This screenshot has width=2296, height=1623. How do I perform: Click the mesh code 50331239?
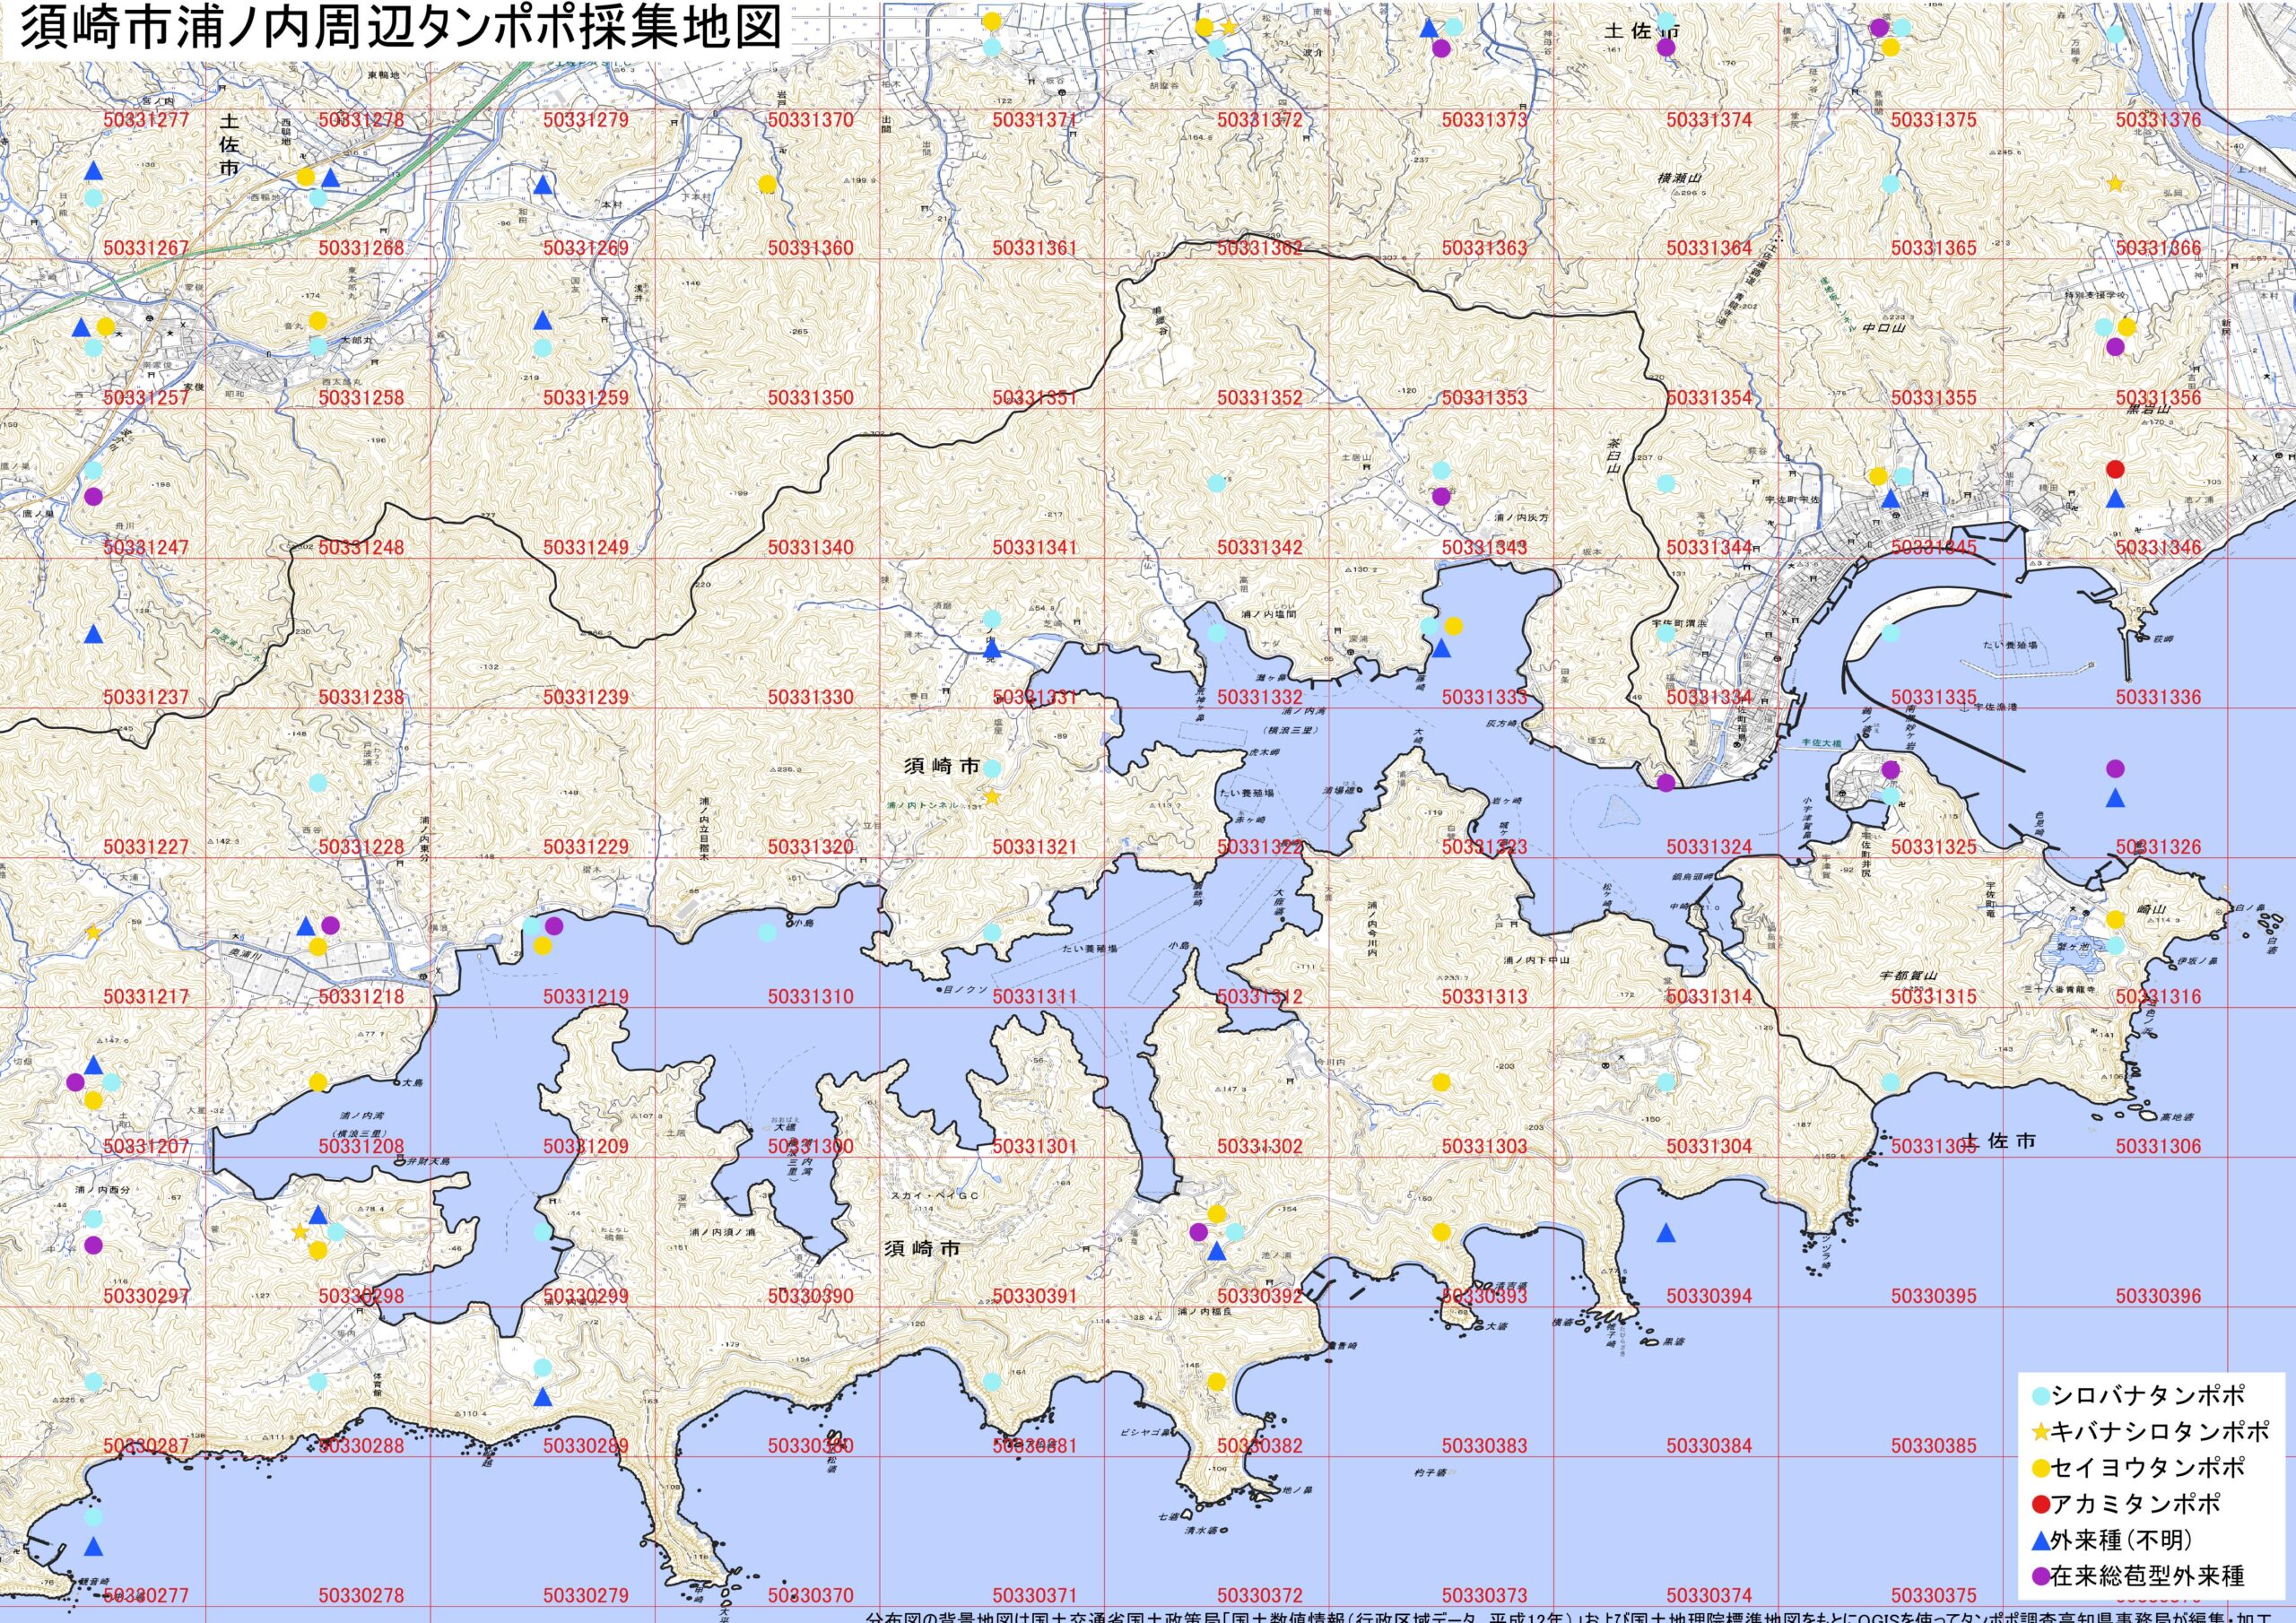pos(586,697)
